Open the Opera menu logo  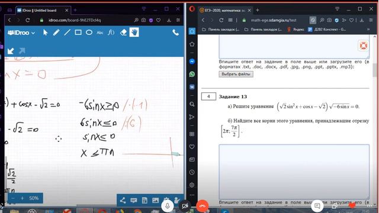192,9
